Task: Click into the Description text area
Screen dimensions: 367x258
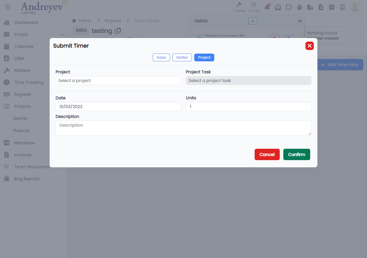Action: pyautogui.click(x=183, y=128)
